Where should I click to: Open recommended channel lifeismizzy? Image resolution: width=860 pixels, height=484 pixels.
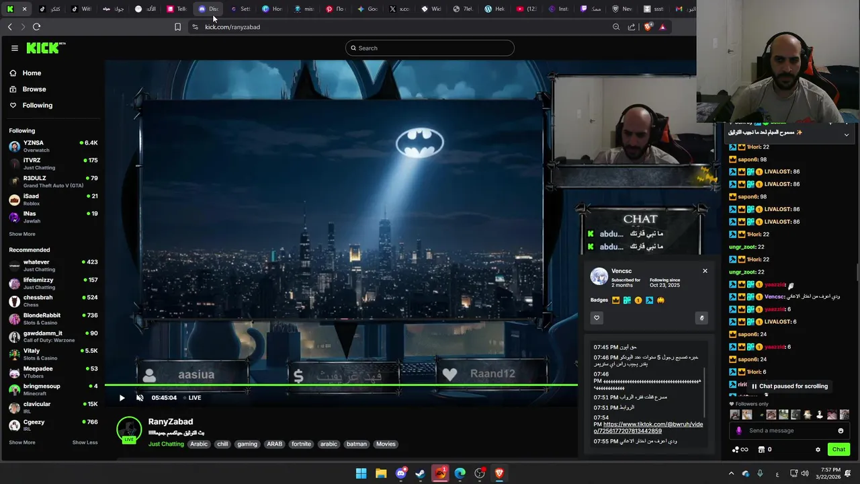(53, 283)
